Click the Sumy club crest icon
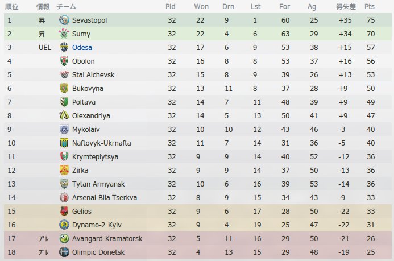The height and width of the screenshot is (261, 394). pos(64,34)
